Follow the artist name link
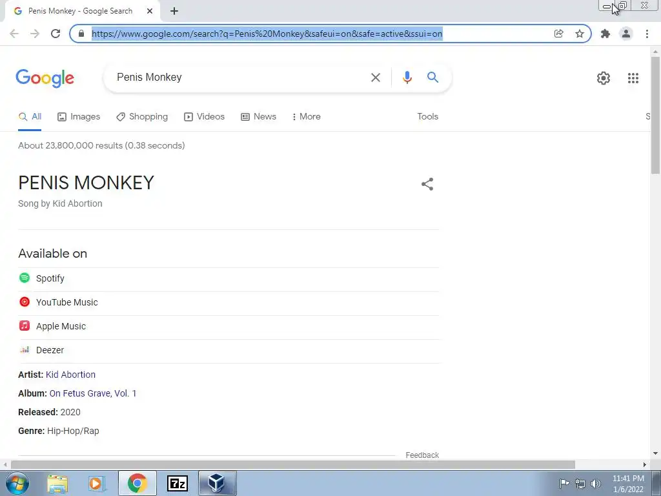 point(70,375)
